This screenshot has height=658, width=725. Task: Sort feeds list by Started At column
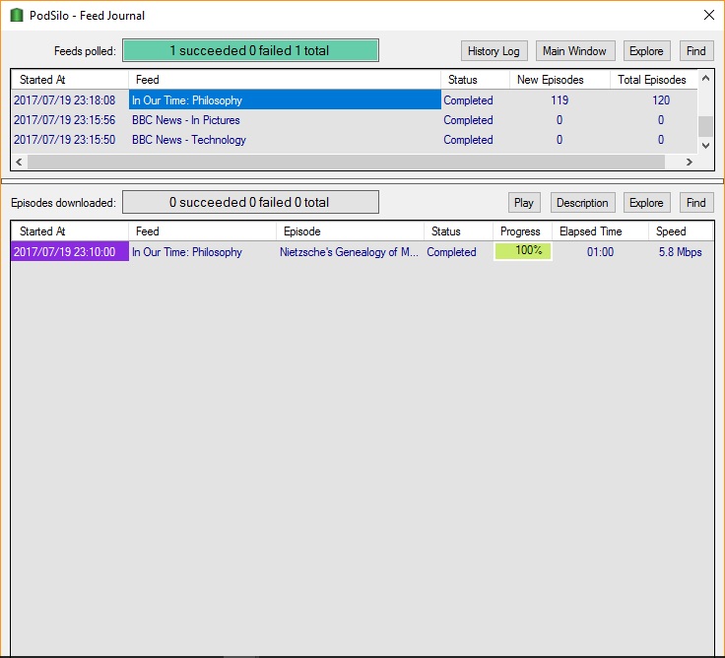pos(69,80)
